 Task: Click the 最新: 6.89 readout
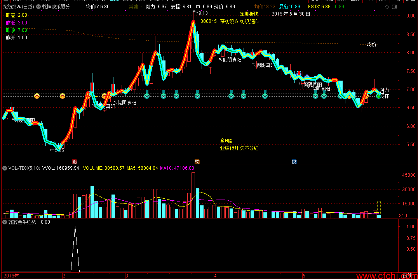(x=289, y=7)
